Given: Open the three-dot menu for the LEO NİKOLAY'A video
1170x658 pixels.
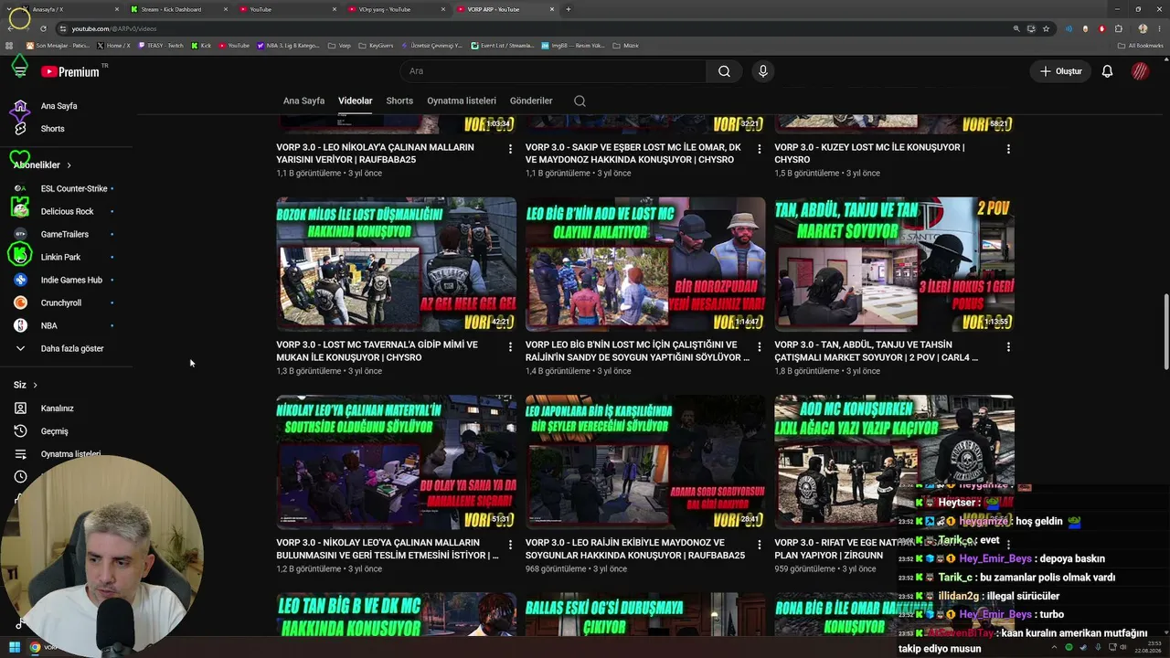Looking at the screenshot, I should [510, 148].
